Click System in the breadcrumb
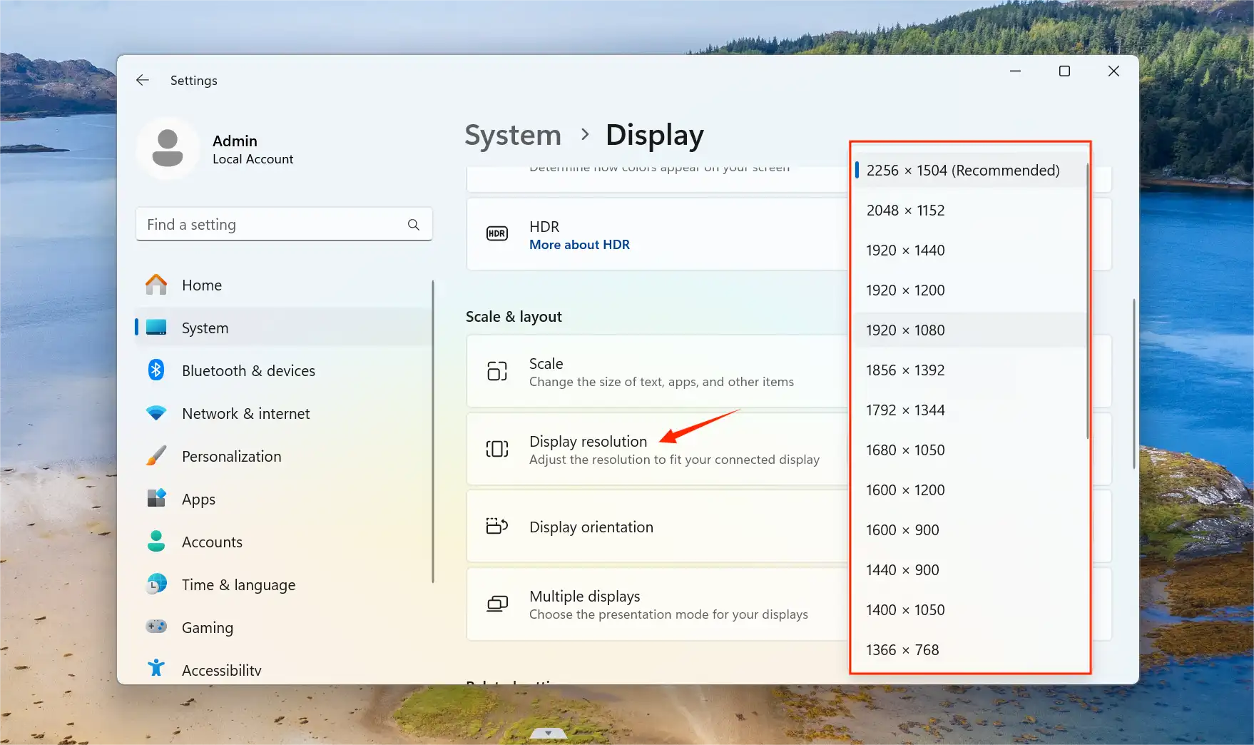Screen dimensions: 1254x745 (513, 135)
